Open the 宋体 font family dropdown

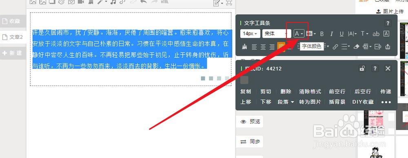[276, 33]
